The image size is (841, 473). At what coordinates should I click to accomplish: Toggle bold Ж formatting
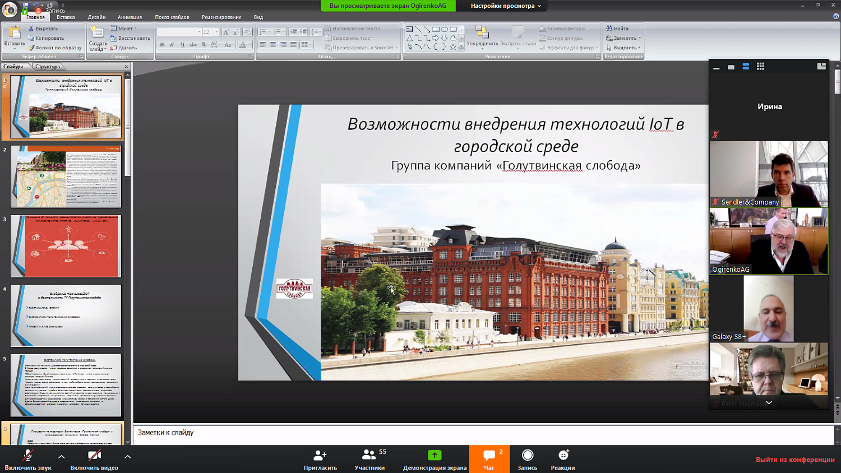pyautogui.click(x=162, y=45)
